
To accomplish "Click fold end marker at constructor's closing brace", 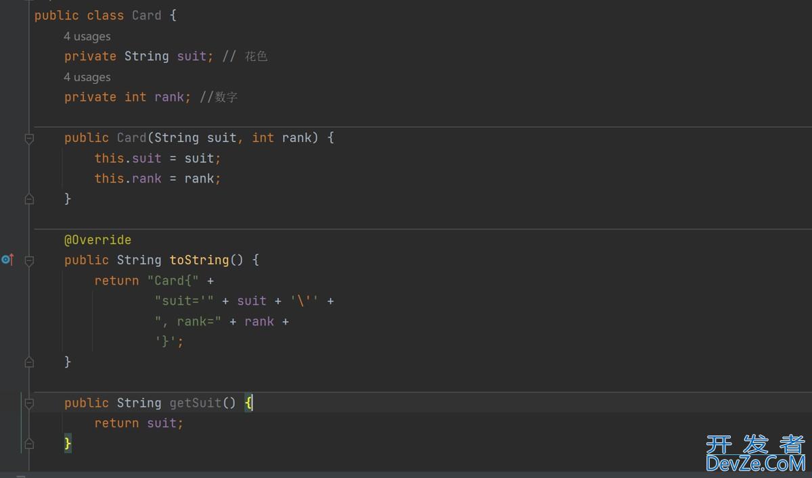I will [29, 199].
